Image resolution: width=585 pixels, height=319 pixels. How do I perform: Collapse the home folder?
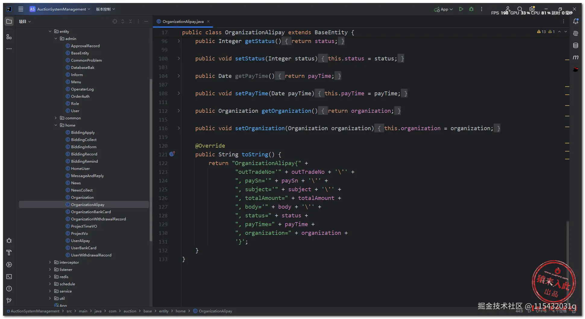(56, 125)
